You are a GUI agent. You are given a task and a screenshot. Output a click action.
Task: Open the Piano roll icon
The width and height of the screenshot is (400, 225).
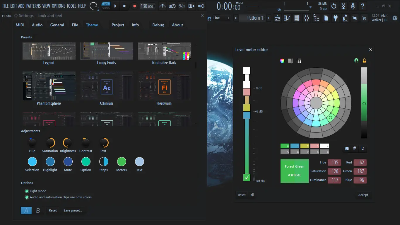pyautogui.click(x=287, y=18)
